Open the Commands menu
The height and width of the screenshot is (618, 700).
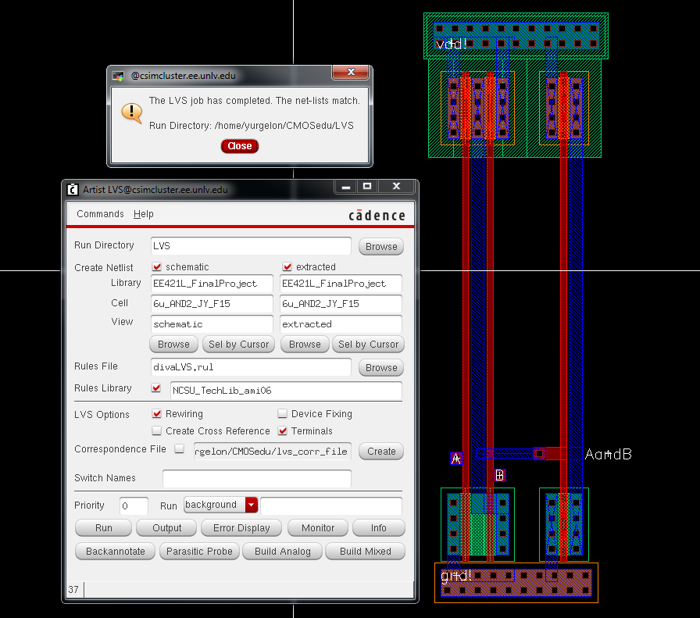(100, 214)
